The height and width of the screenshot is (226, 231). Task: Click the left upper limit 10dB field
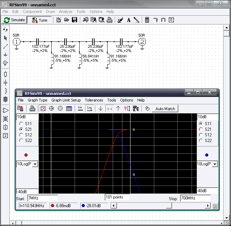pyautogui.click(x=28, y=117)
